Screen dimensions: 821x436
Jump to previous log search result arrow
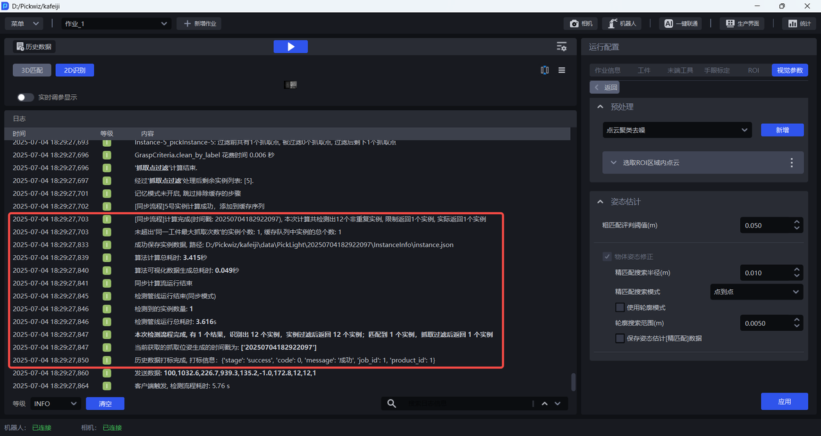(x=545, y=403)
